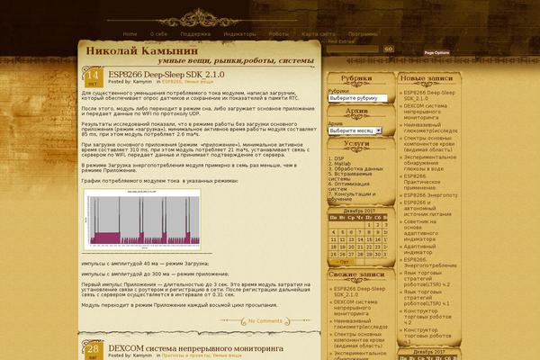Click the Услуги item 2. Matlab
The image size is (540, 360).
click(339, 164)
